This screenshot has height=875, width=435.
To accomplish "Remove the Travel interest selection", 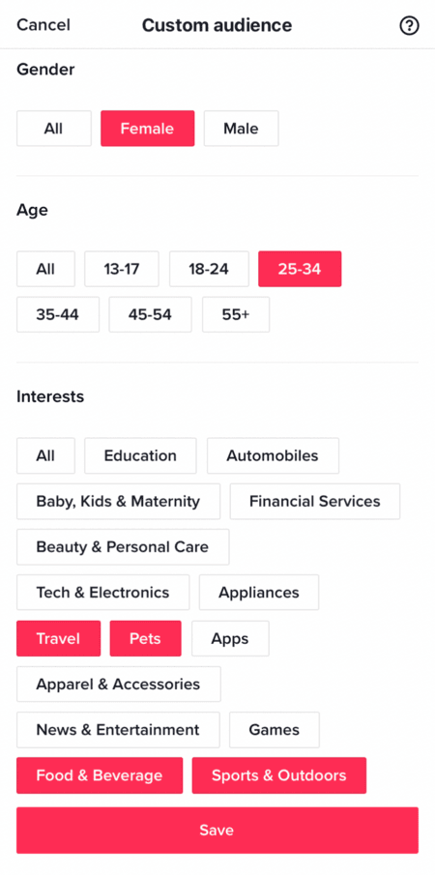I will [x=59, y=638].
